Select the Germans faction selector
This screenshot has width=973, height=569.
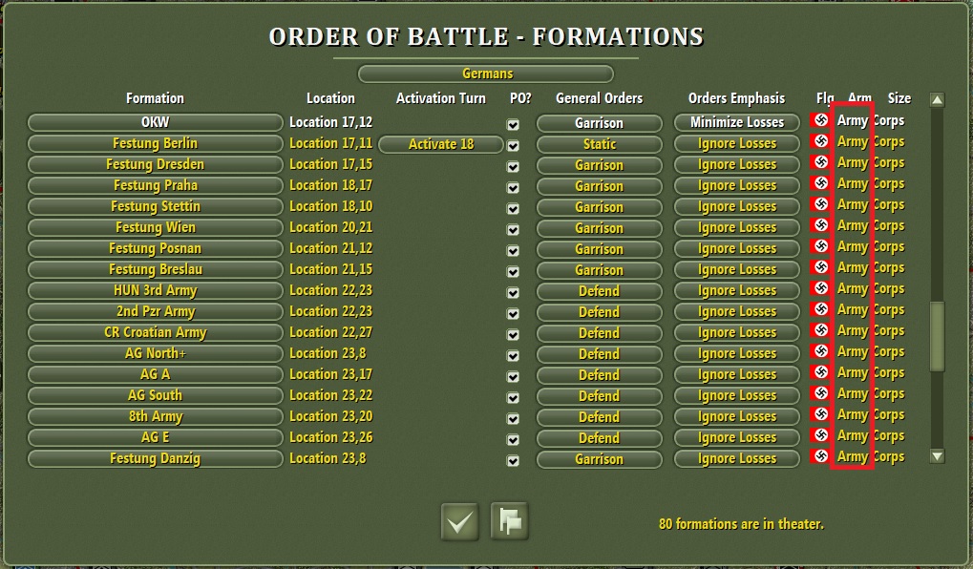[486, 74]
